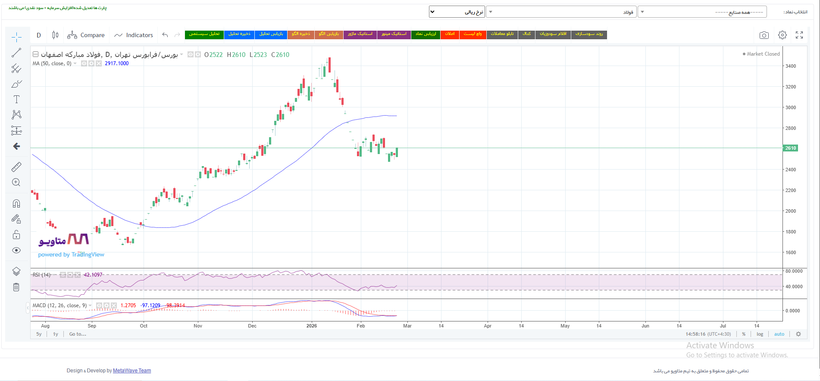Click the 2610 current price label
The width and height of the screenshot is (820, 381).
(x=791, y=148)
